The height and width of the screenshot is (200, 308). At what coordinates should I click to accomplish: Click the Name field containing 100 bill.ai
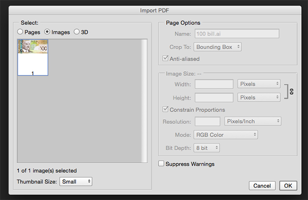(x=237, y=34)
